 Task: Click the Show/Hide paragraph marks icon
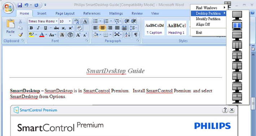pos(136,35)
